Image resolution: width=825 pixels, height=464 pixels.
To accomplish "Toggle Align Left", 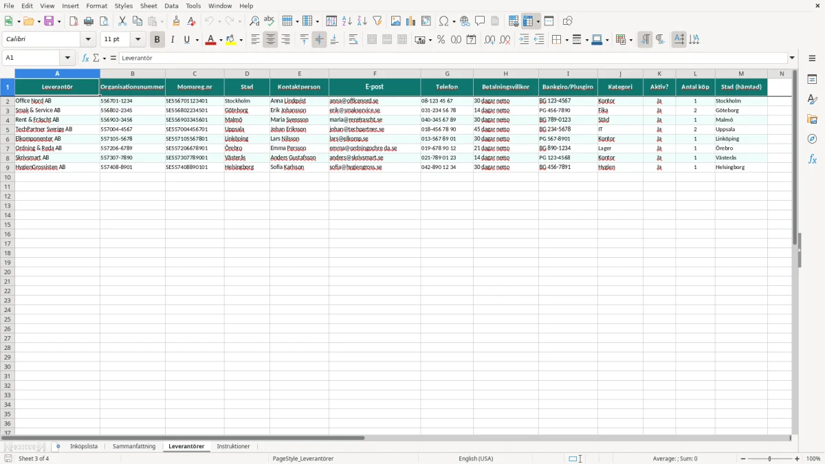I will tap(255, 40).
